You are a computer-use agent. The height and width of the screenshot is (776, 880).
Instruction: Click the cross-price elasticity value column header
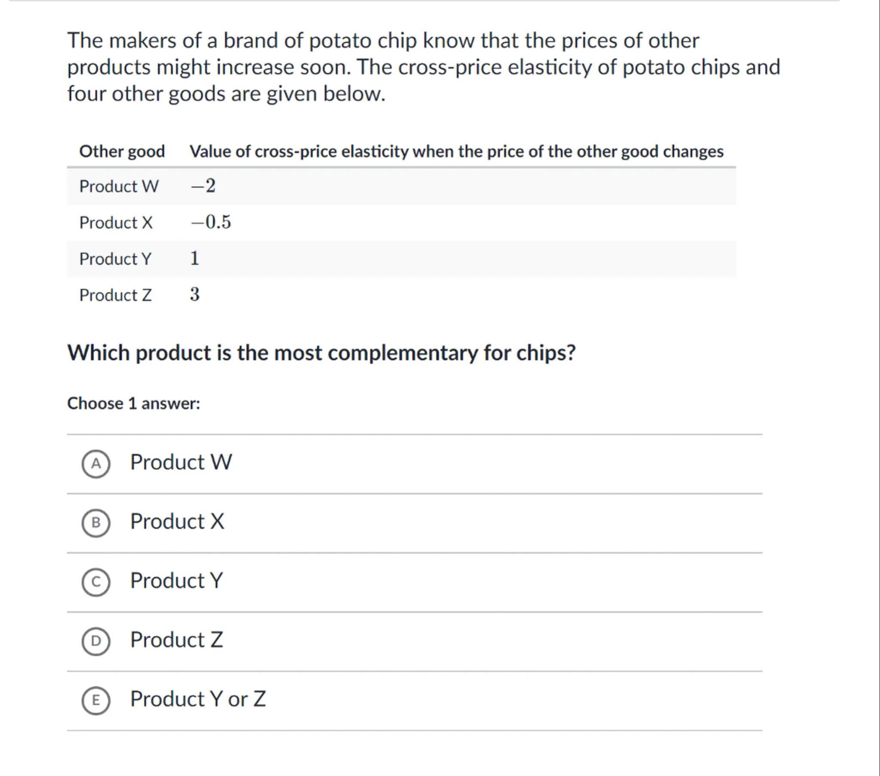[456, 151]
